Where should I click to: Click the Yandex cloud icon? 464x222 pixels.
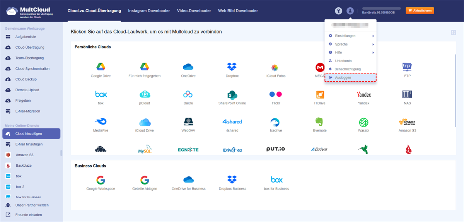pos(363,94)
